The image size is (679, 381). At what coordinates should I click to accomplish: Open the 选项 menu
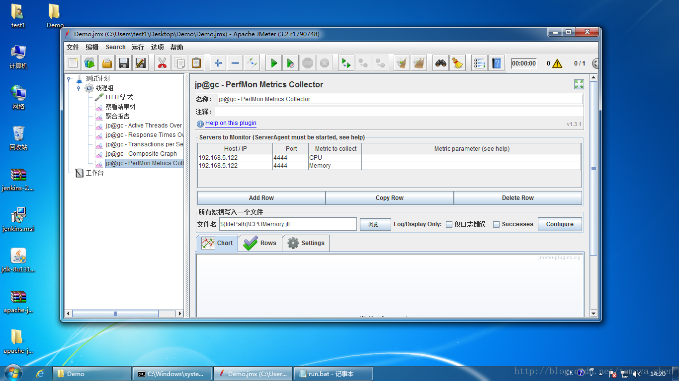point(158,47)
